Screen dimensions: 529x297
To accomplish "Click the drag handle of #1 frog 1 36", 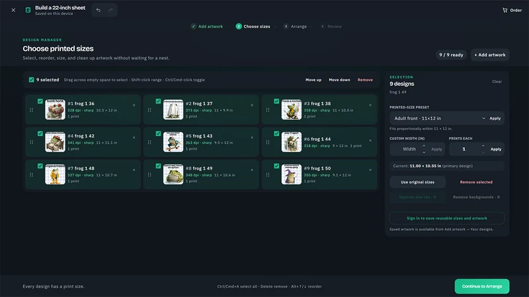I will 31,110.
